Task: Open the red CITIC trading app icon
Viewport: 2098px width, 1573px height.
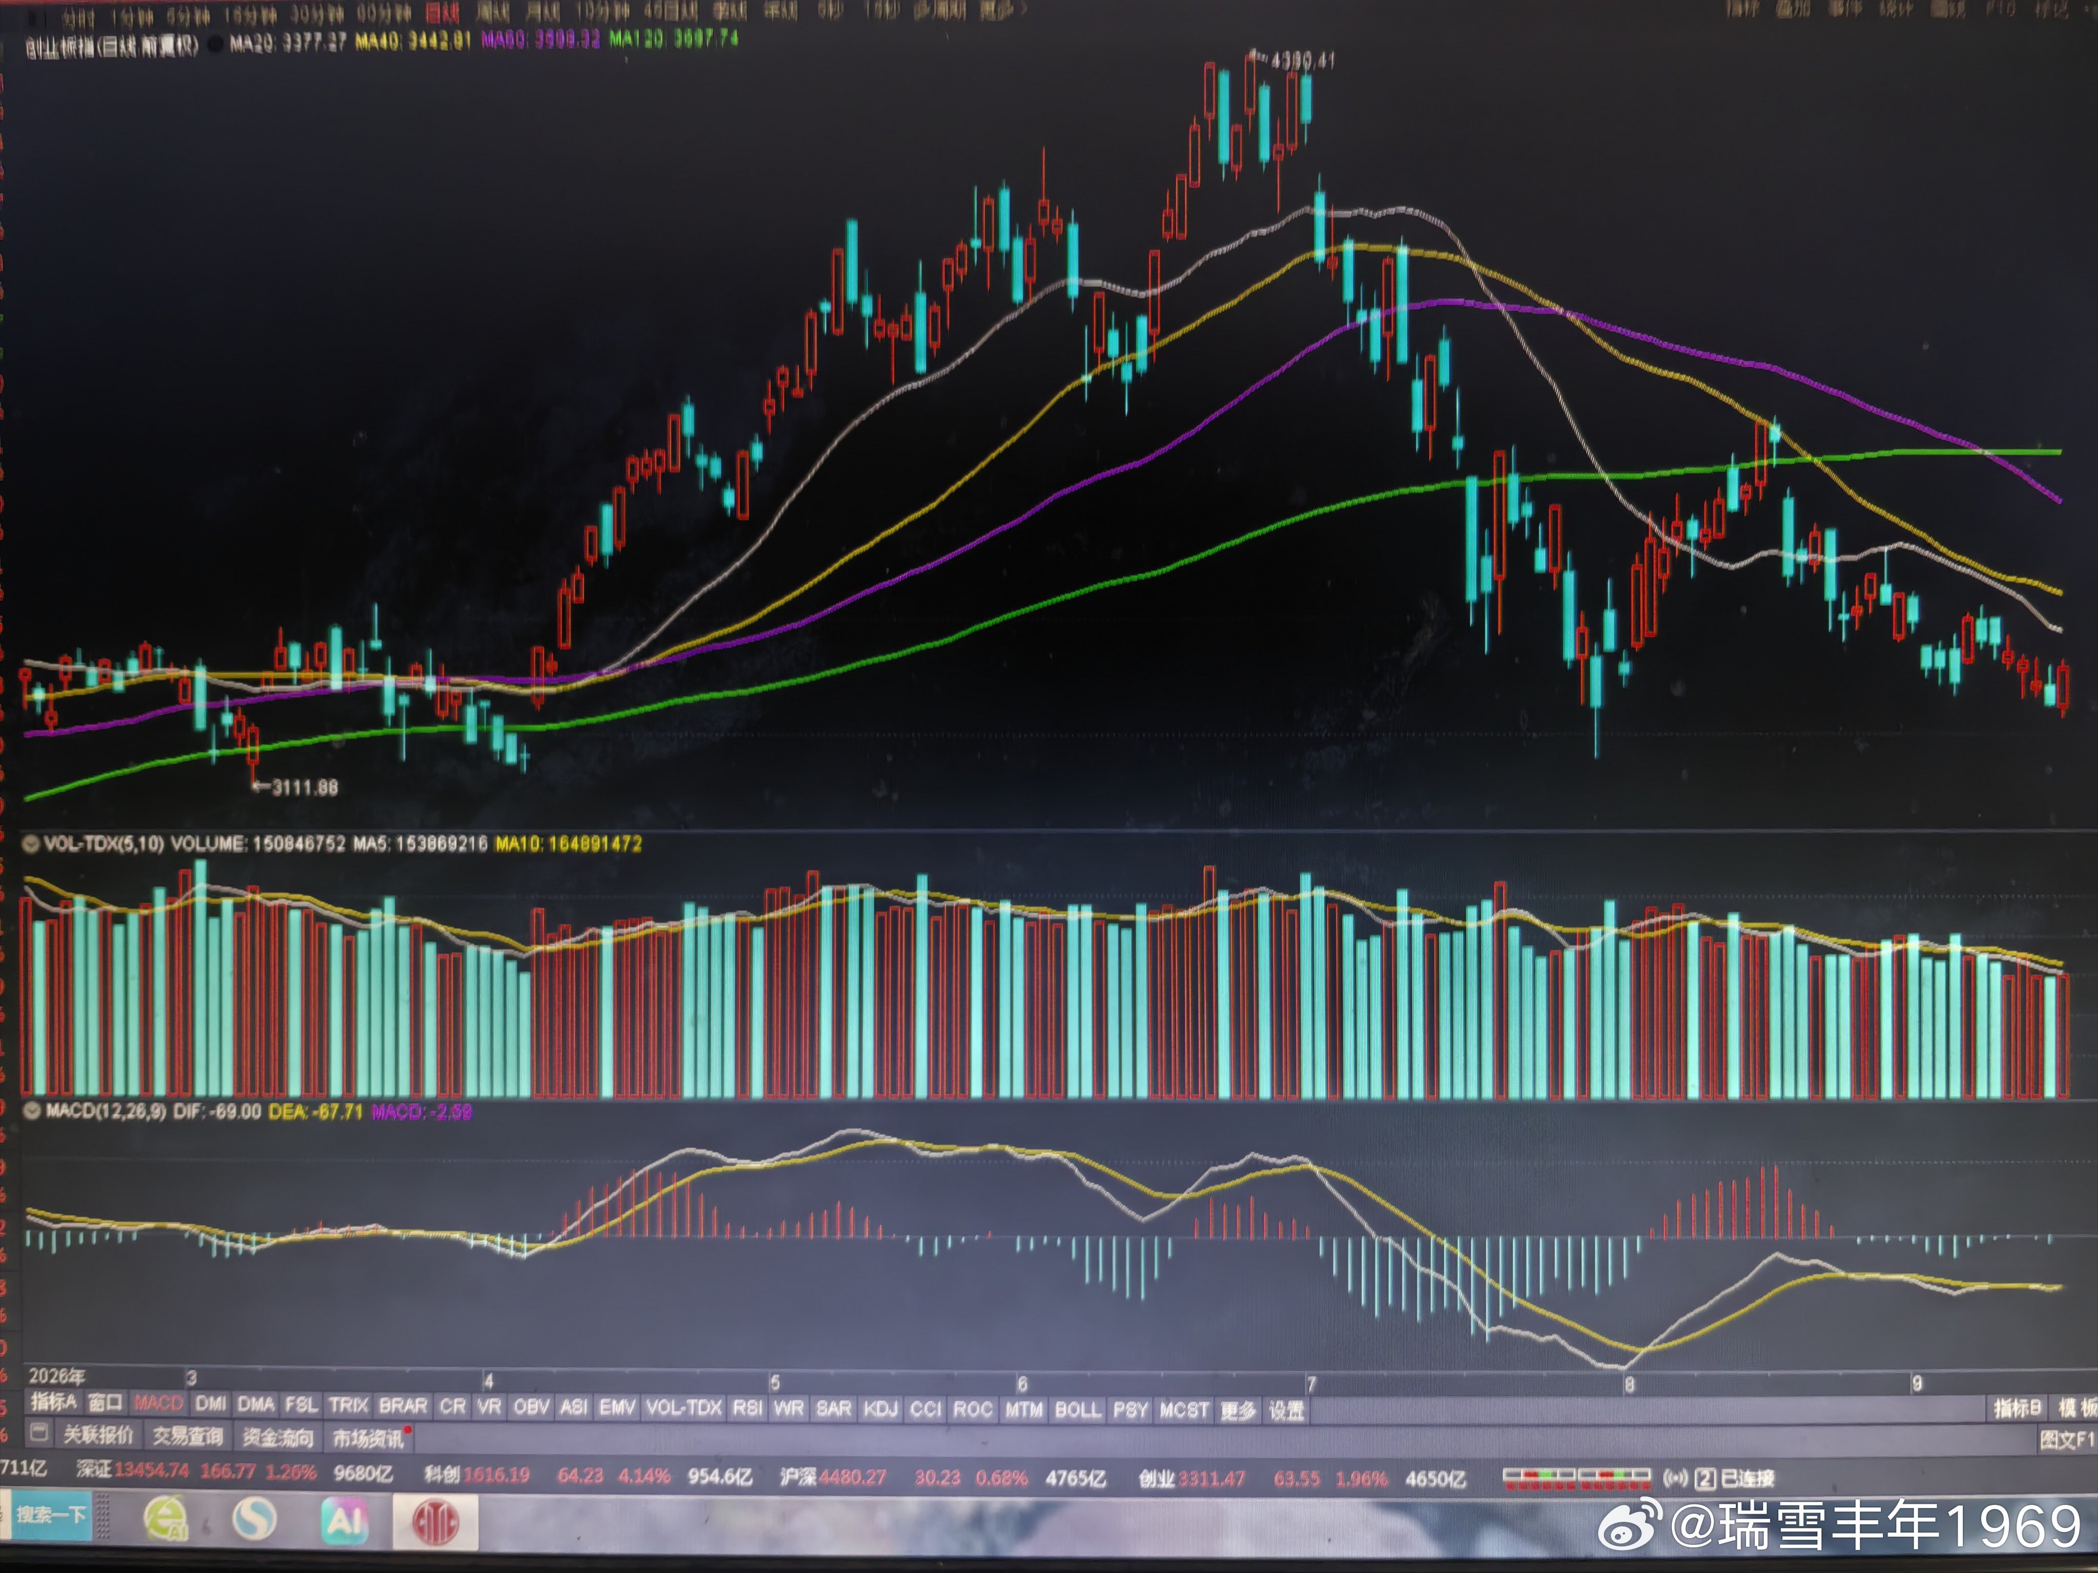Action: coord(435,1523)
